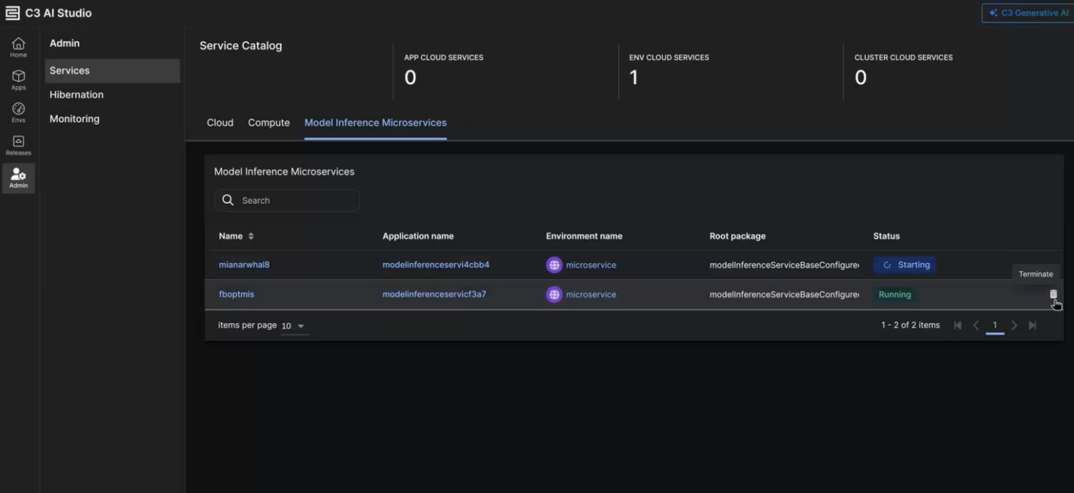
Task: Jump to the first page of results
Action: (x=958, y=325)
